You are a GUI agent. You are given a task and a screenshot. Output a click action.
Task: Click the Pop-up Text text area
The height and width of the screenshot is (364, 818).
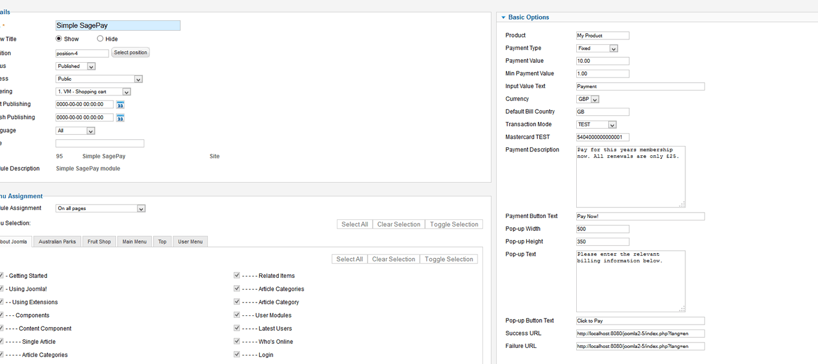(631, 281)
